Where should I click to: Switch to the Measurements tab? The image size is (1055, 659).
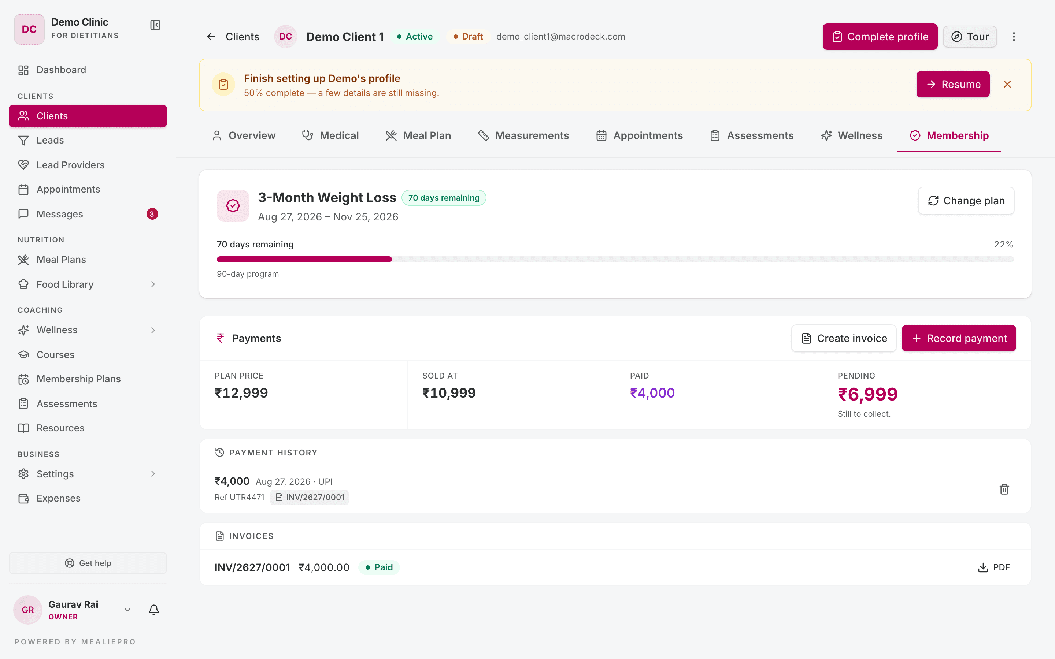[x=523, y=135]
